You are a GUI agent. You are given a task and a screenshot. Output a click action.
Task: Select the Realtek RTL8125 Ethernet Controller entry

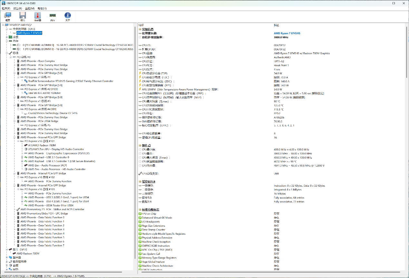(71, 81)
